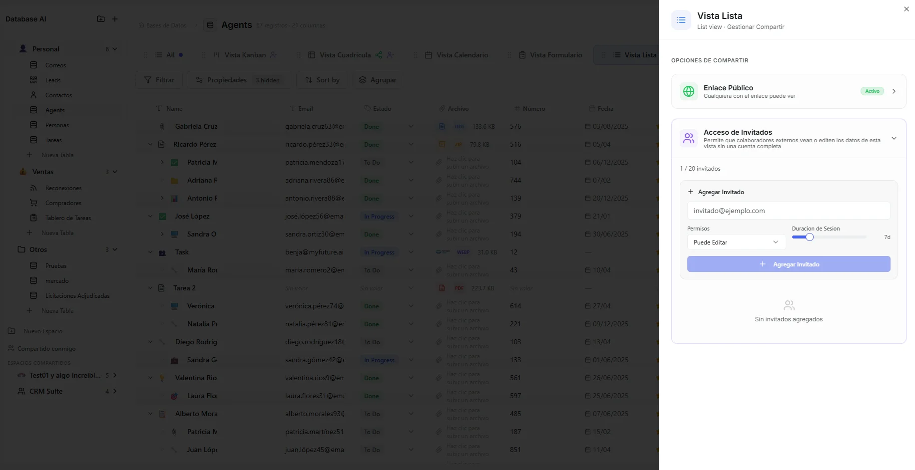
Task: Click the globe icon for Enlace Público
Action: click(689, 91)
